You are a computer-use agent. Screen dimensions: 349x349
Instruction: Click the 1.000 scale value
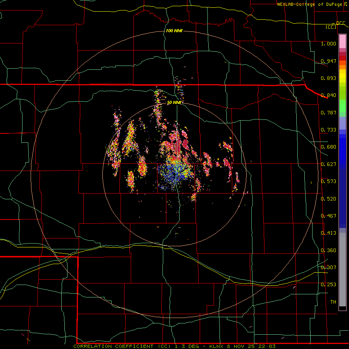point(328,43)
